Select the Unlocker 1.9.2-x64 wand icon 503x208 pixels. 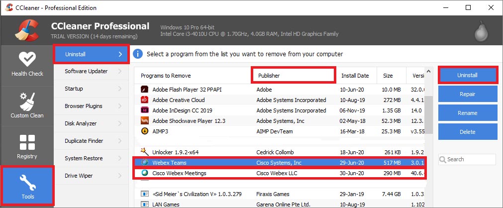pos(144,152)
